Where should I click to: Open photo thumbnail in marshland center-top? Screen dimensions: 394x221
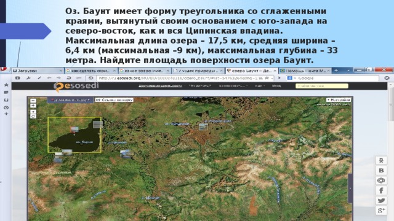click(203, 126)
